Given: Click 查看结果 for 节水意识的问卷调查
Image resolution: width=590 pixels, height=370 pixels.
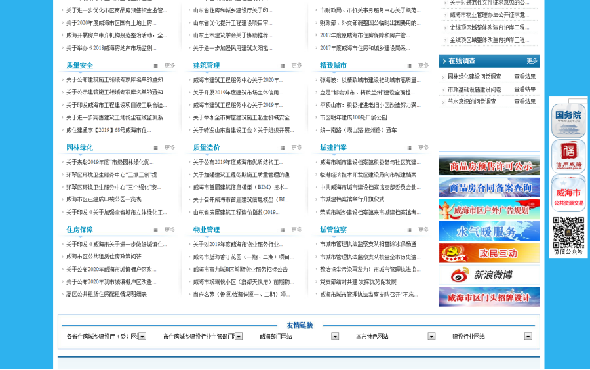Looking at the screenshot, I should point(524,102).
